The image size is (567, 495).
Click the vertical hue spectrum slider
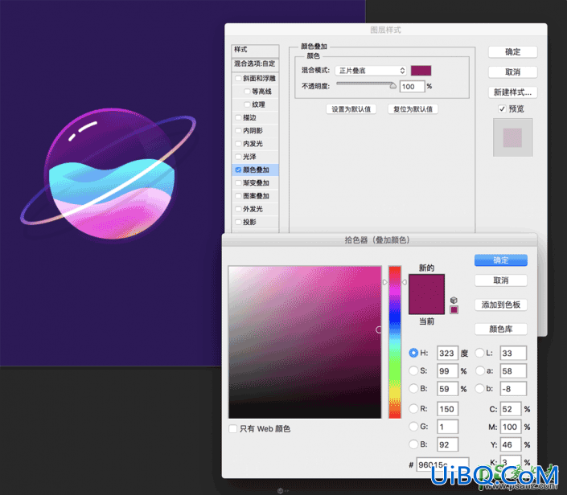[395, 342]
